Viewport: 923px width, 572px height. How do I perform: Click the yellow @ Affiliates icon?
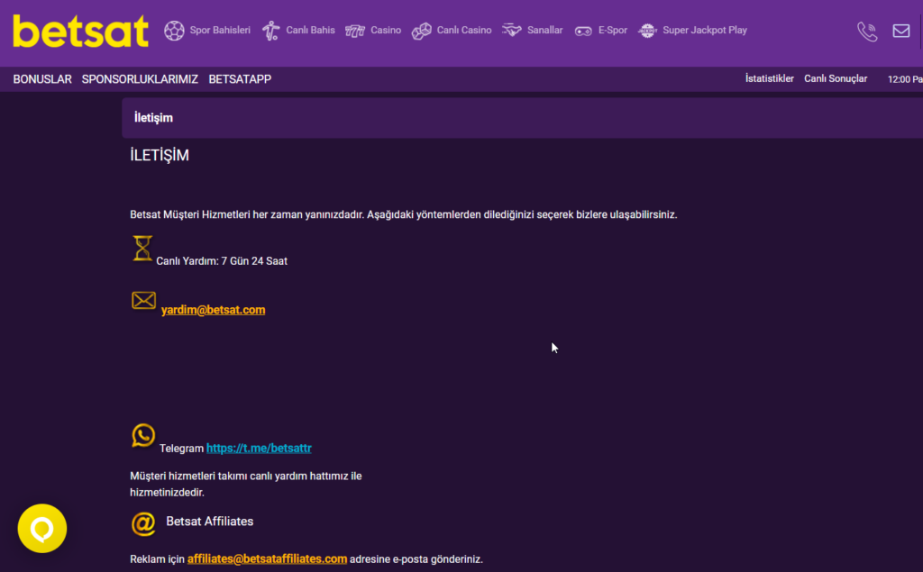coord(143,523)
